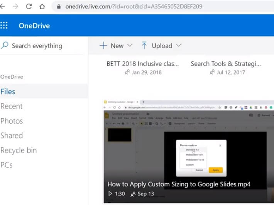Play the Google Slides video 1:30
Screen dimensions: 274x205
pyautogui.click(x=110, y=194)
